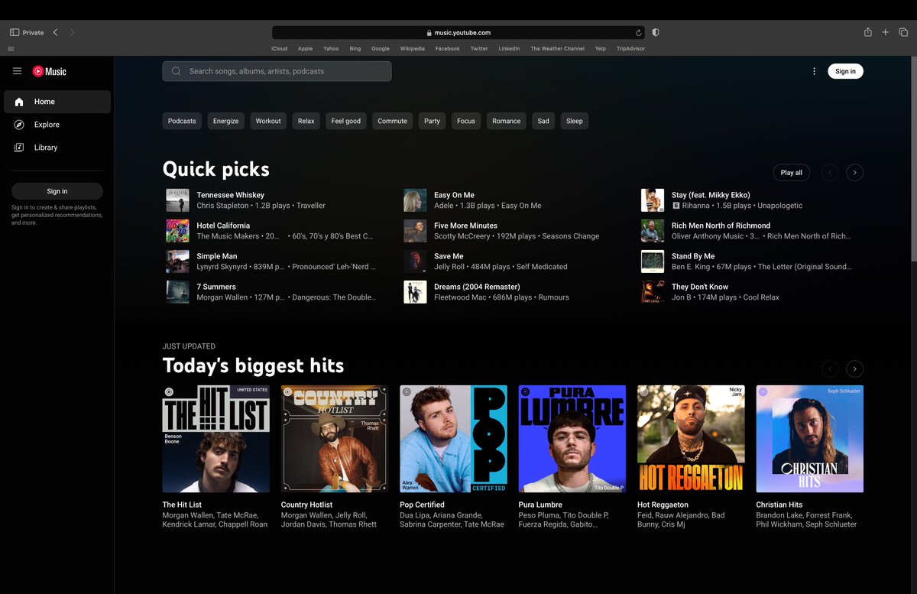The height and width of the screenshot is (594, 917).
Task: Click the Play all button
Action: point(792,173)
